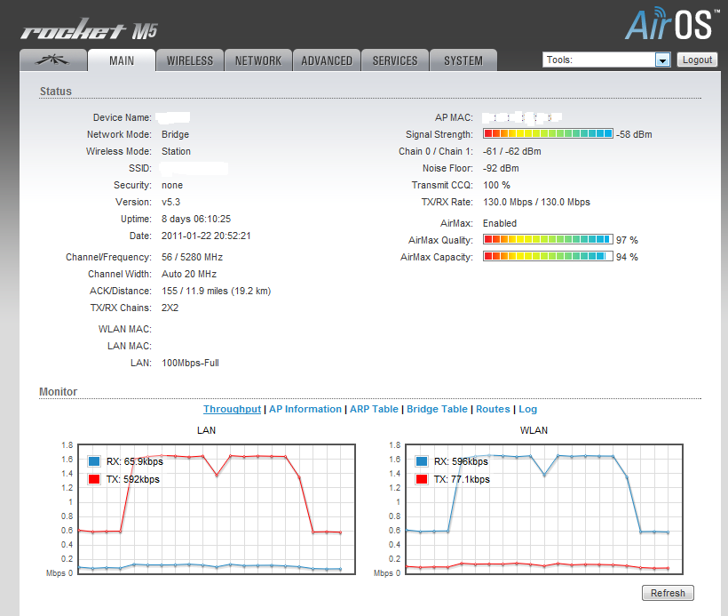Viewport: 728px width, 616px height.
Task: Click the 'Device Name:' label
Action: 123,117
